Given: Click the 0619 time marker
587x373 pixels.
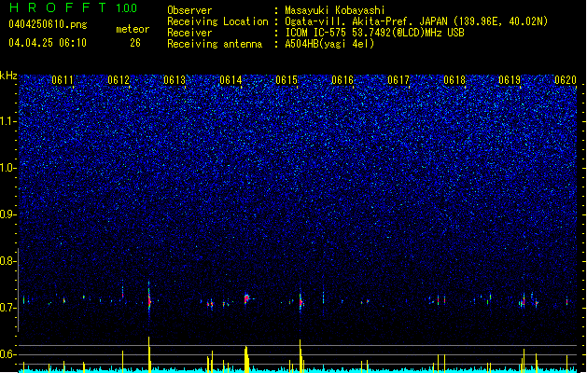Looking at the screenshot, I should pos(510,80).
